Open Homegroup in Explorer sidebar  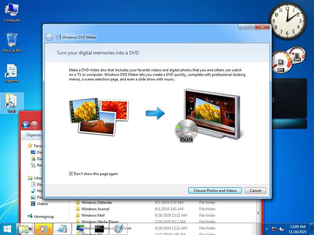(41, 216)
